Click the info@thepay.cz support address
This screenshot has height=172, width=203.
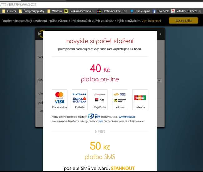tap(136, 121)
